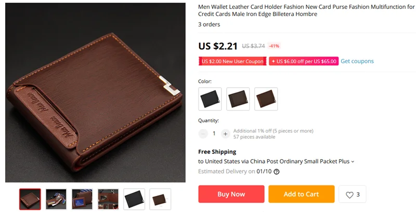Show the third thumbnail with ID window
Viewport: 416px width, 212px height.
coord(82,199)
